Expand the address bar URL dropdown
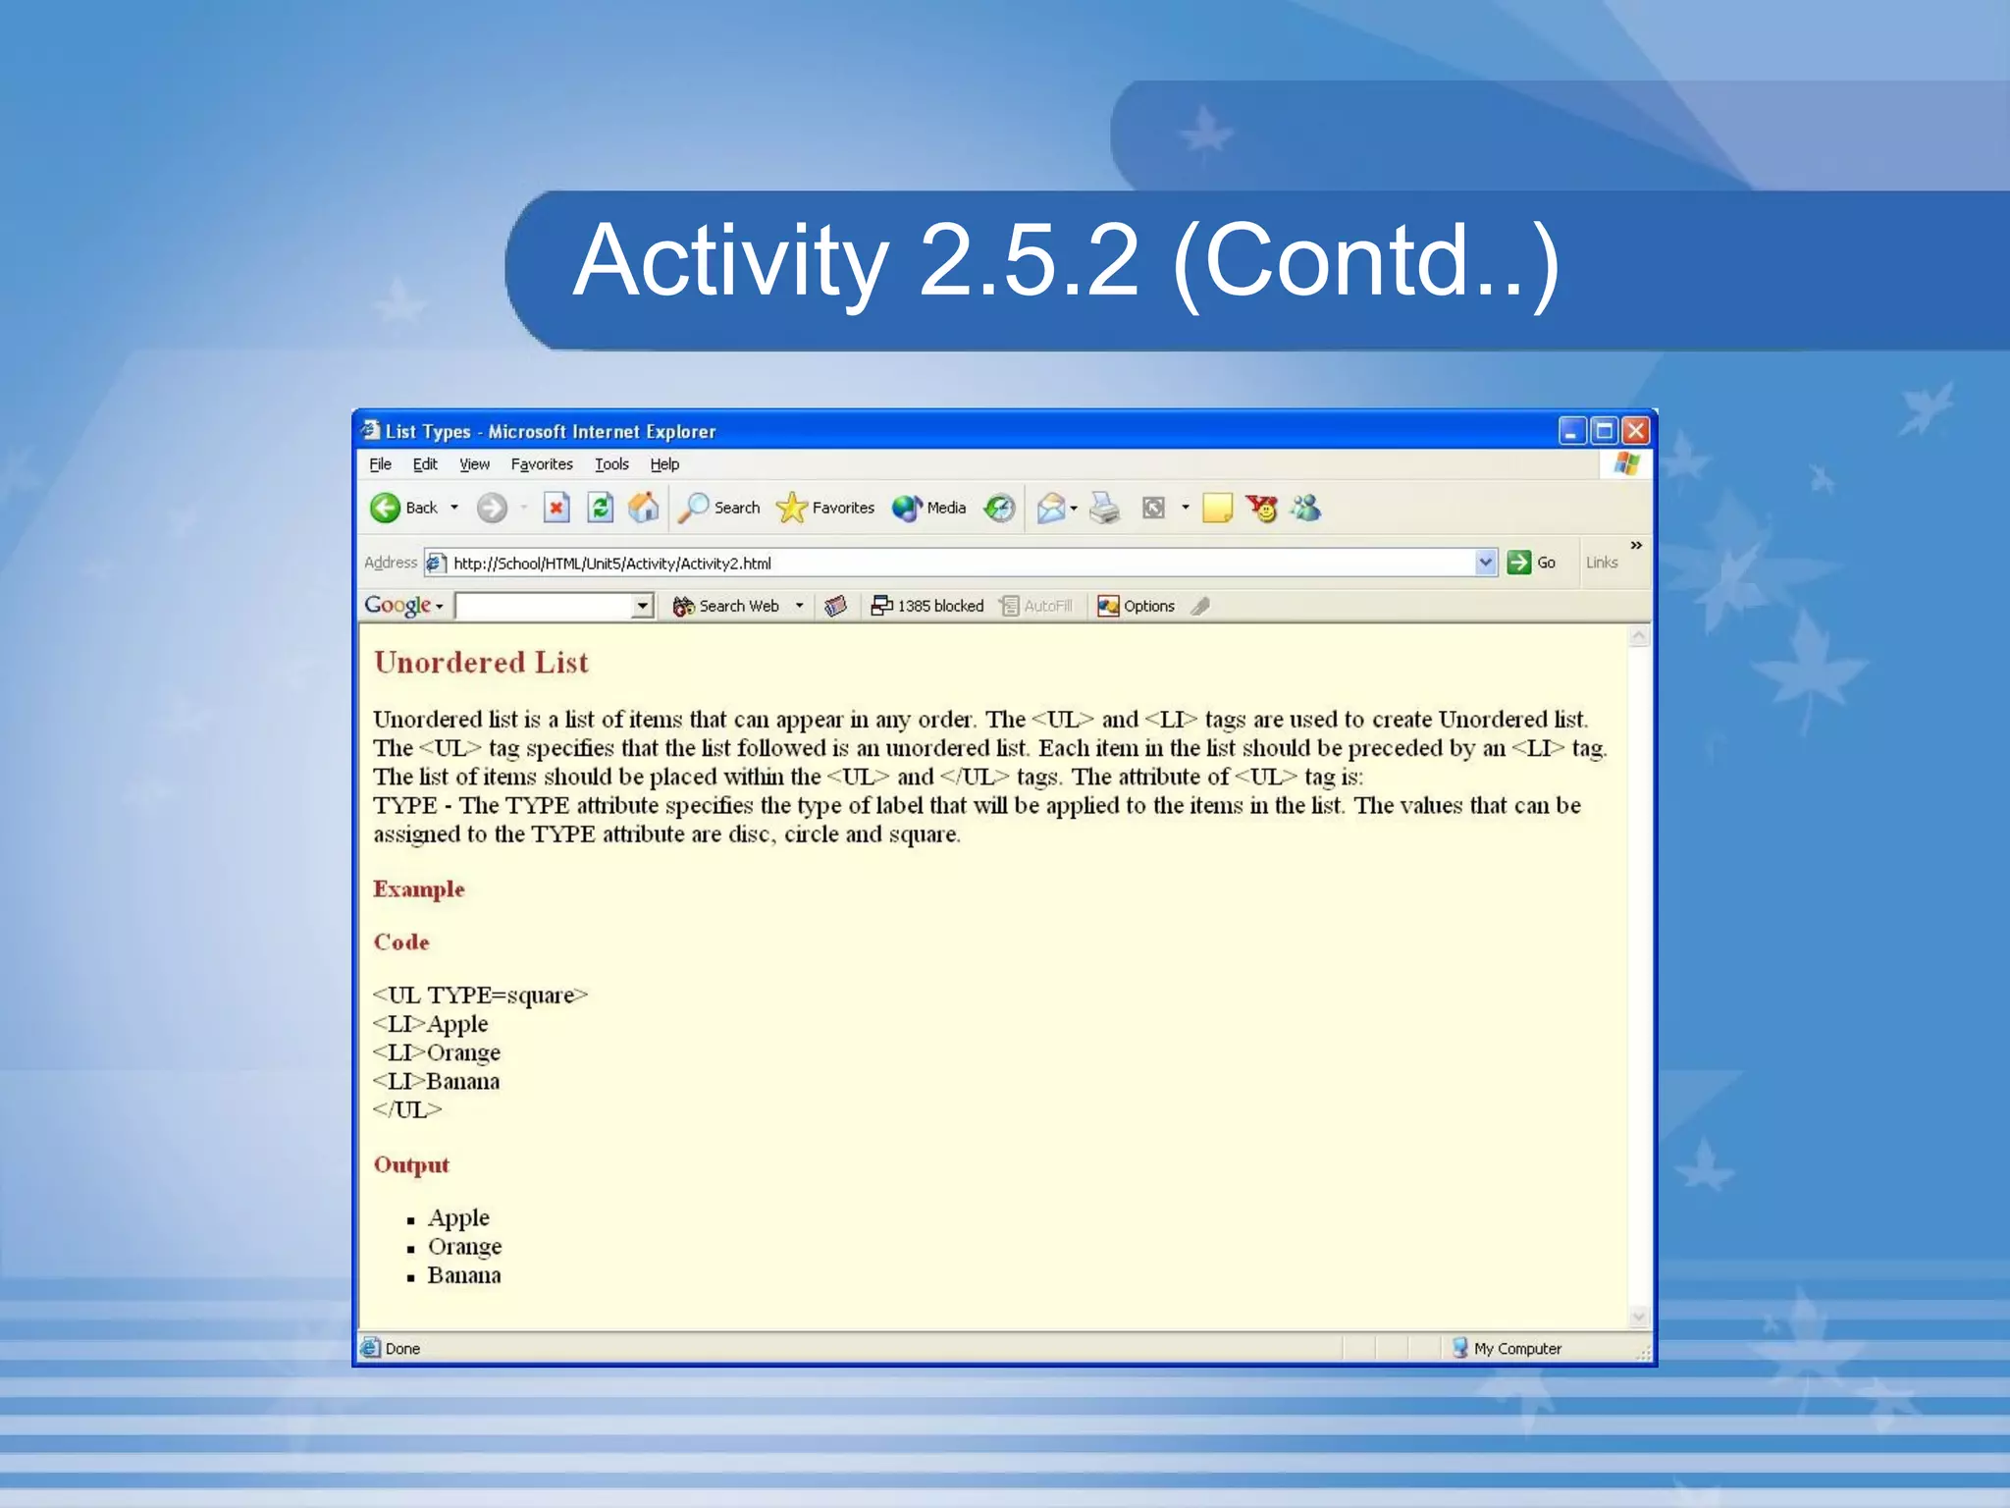Screen dimensions: 2010x1508 coord(1485,563)
